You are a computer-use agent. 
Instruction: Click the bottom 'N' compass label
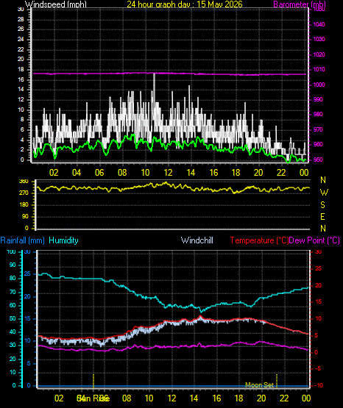click(323, 229)
